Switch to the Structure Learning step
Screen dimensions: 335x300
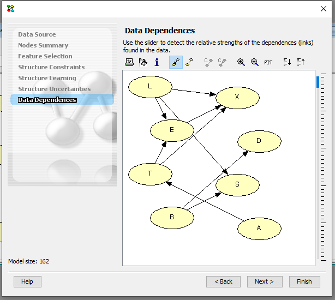[x=47, y=78]
